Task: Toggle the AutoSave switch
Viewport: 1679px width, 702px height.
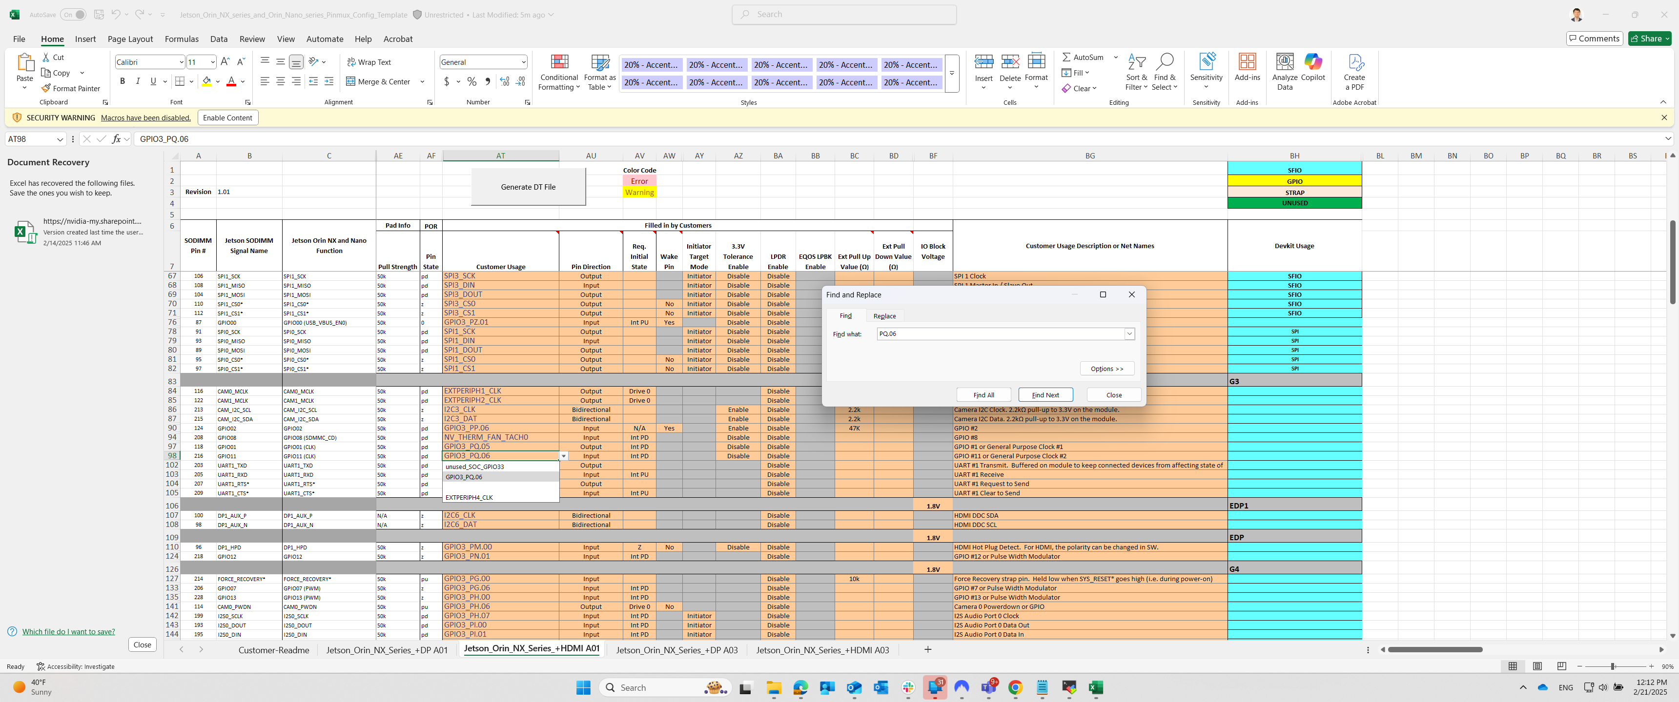Action: (73, 14)
